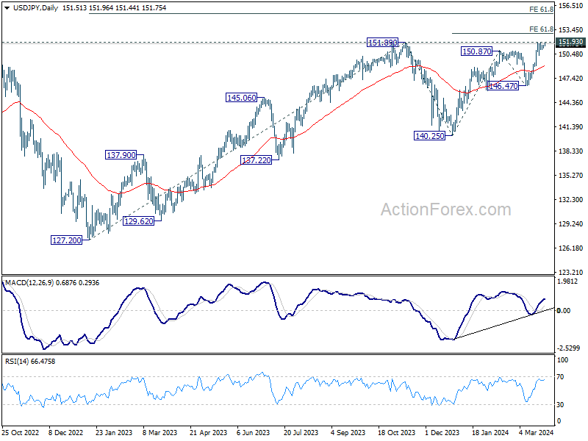Click the 18 Jan 2024 date label
The height and width of the screenshot is (441, 588).
coord(490,432)
